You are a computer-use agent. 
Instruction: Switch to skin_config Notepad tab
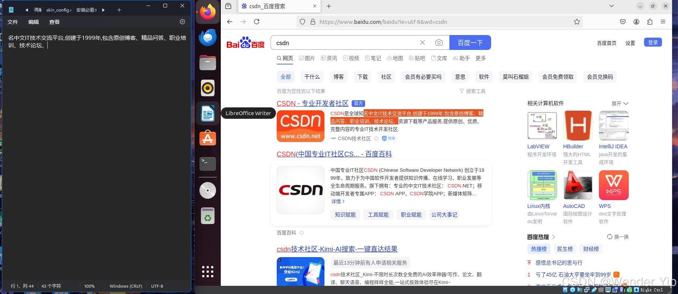pyautogui.click(x=59, y=10)
